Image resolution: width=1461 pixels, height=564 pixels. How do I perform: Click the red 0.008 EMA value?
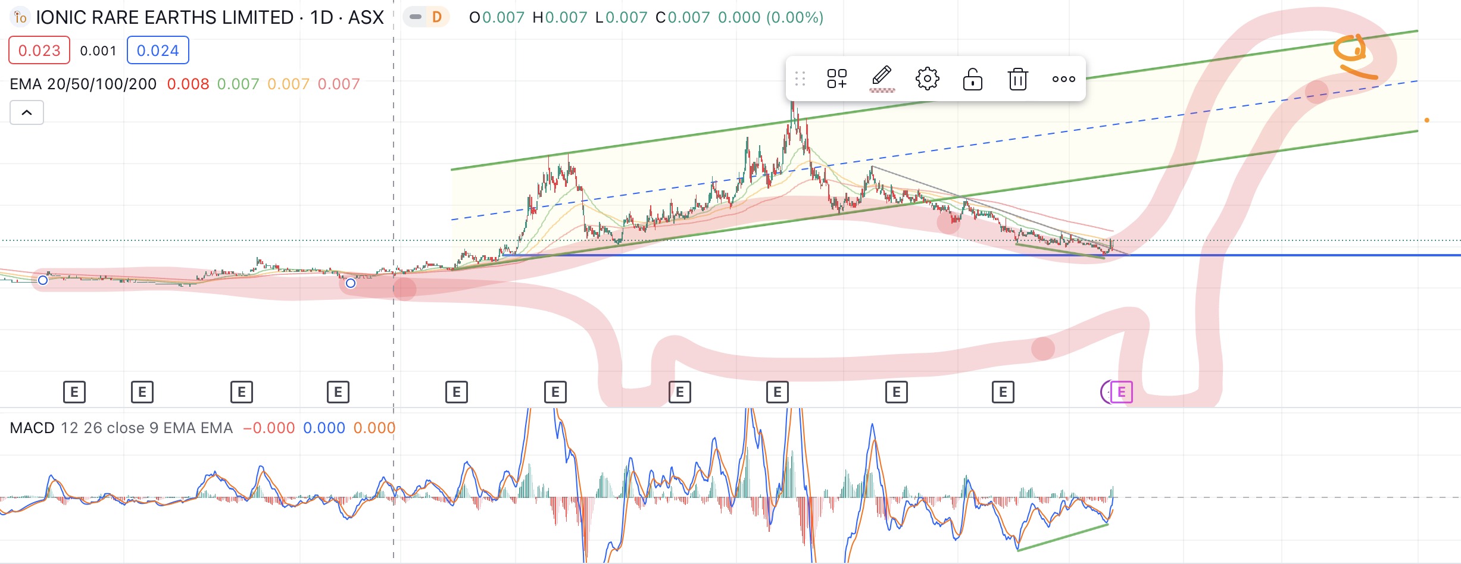coord(188,84)
